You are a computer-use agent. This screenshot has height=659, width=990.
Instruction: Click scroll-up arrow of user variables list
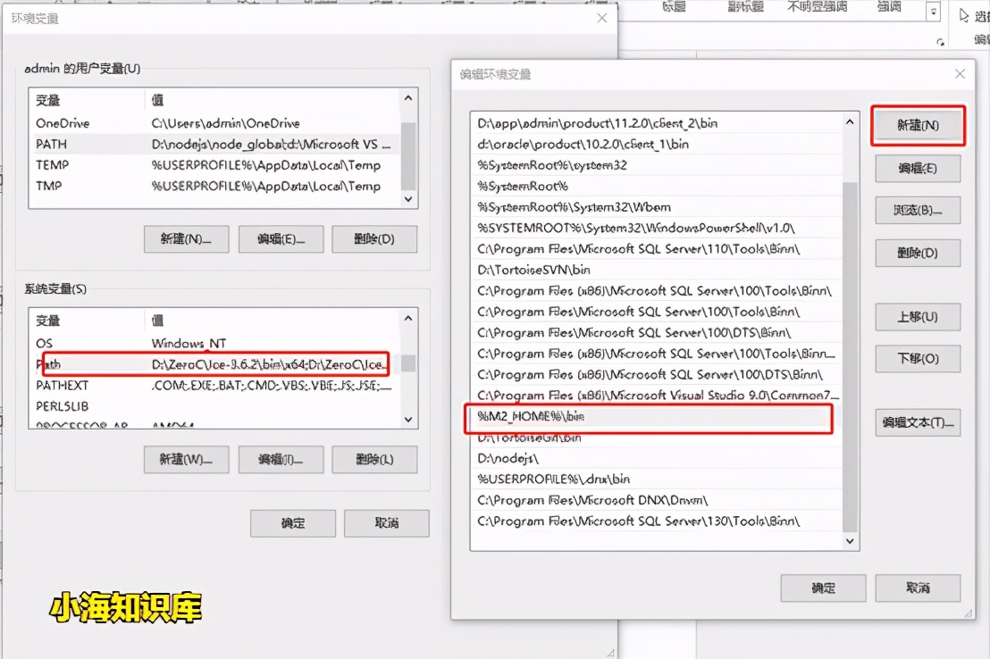click(x=407, y=98)
